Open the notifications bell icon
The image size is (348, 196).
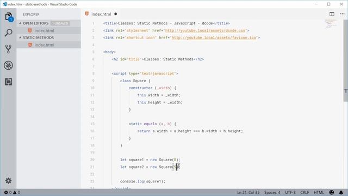click(x=341, y=192)
